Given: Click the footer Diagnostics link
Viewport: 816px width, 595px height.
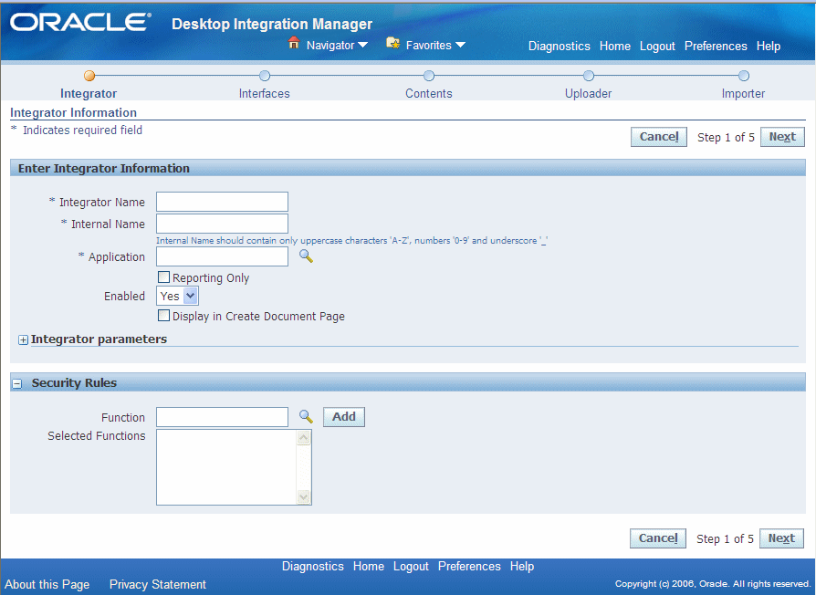Looking at the screenshot, I should click(x=313, y=567).
